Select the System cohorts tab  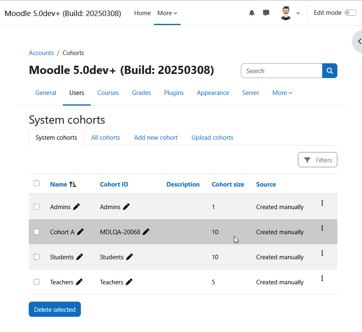(x=56, y=138)
